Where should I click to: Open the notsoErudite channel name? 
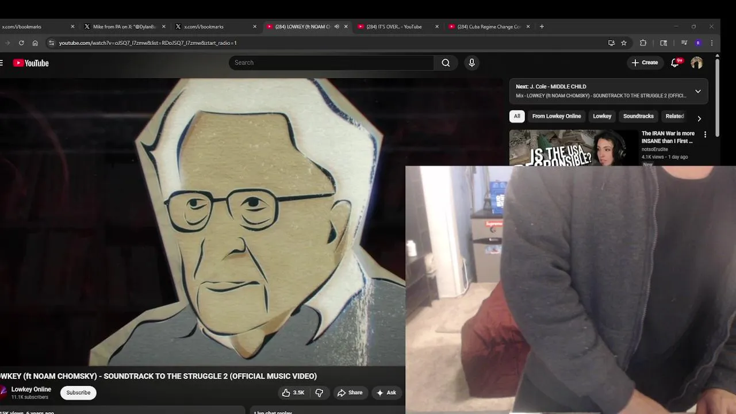pos(655,149)
